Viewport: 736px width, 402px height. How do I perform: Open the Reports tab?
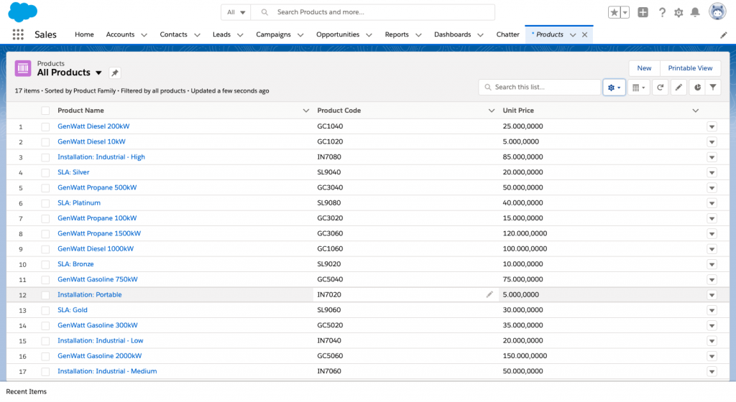[x=397, y=34]
